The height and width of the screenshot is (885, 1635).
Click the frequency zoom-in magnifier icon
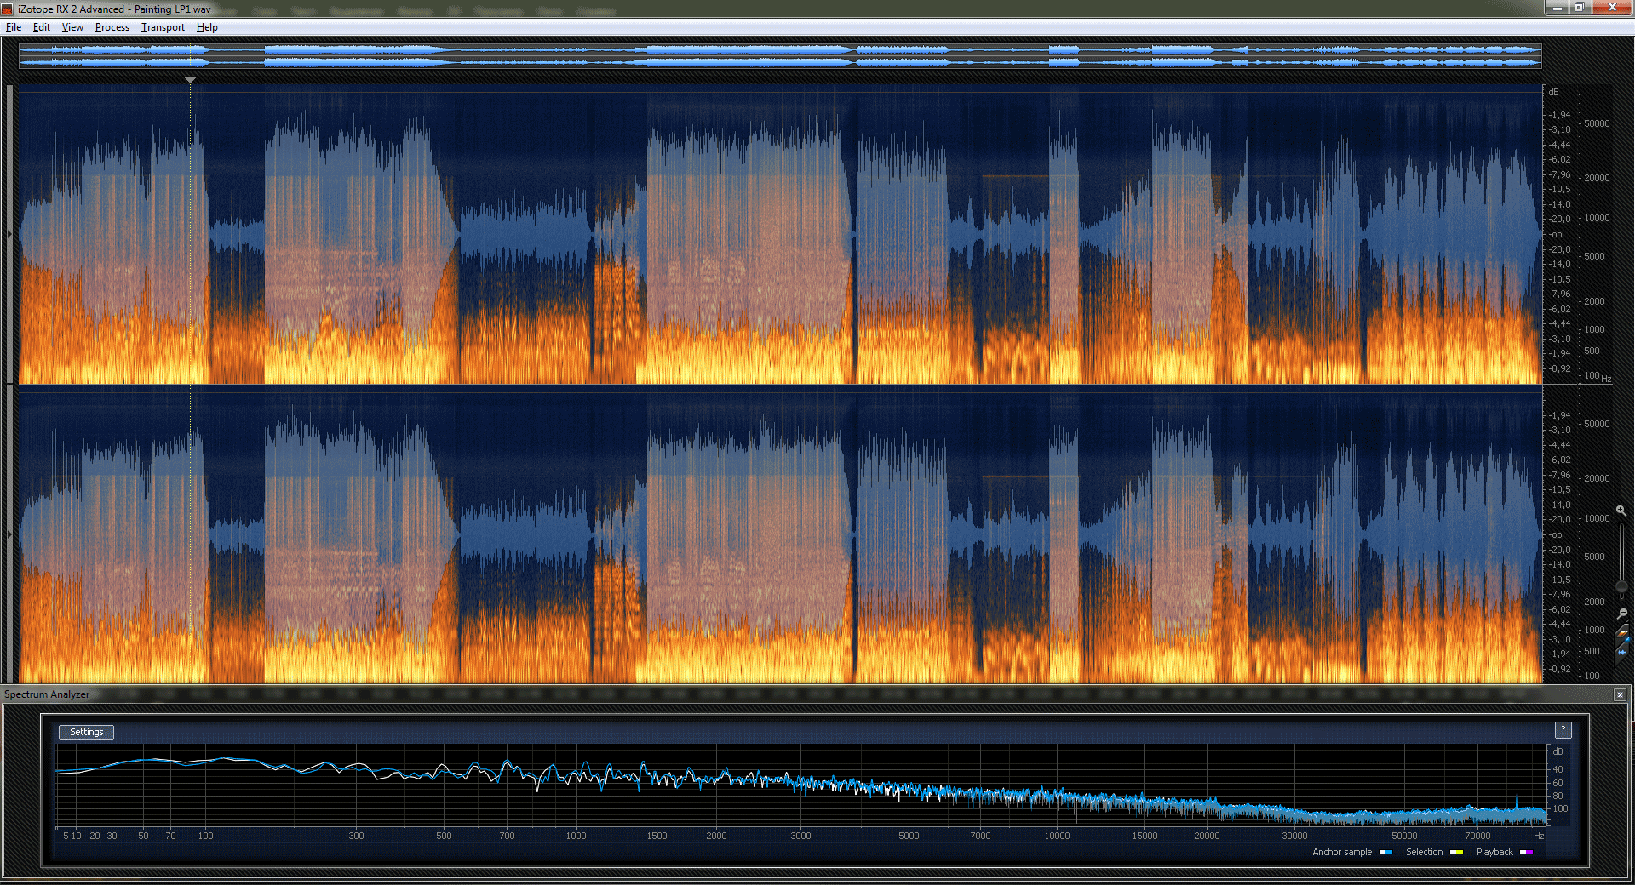(x=1621, y=511)
